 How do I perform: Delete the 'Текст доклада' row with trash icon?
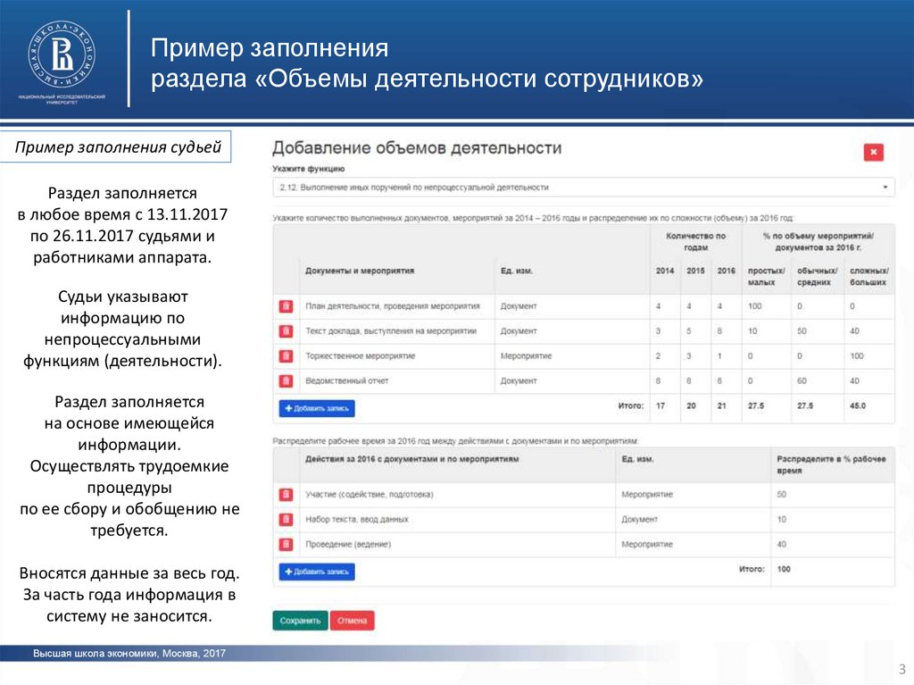coord(286,331)
